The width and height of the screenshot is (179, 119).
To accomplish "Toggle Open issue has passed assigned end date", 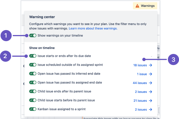I will pos(33,83).
